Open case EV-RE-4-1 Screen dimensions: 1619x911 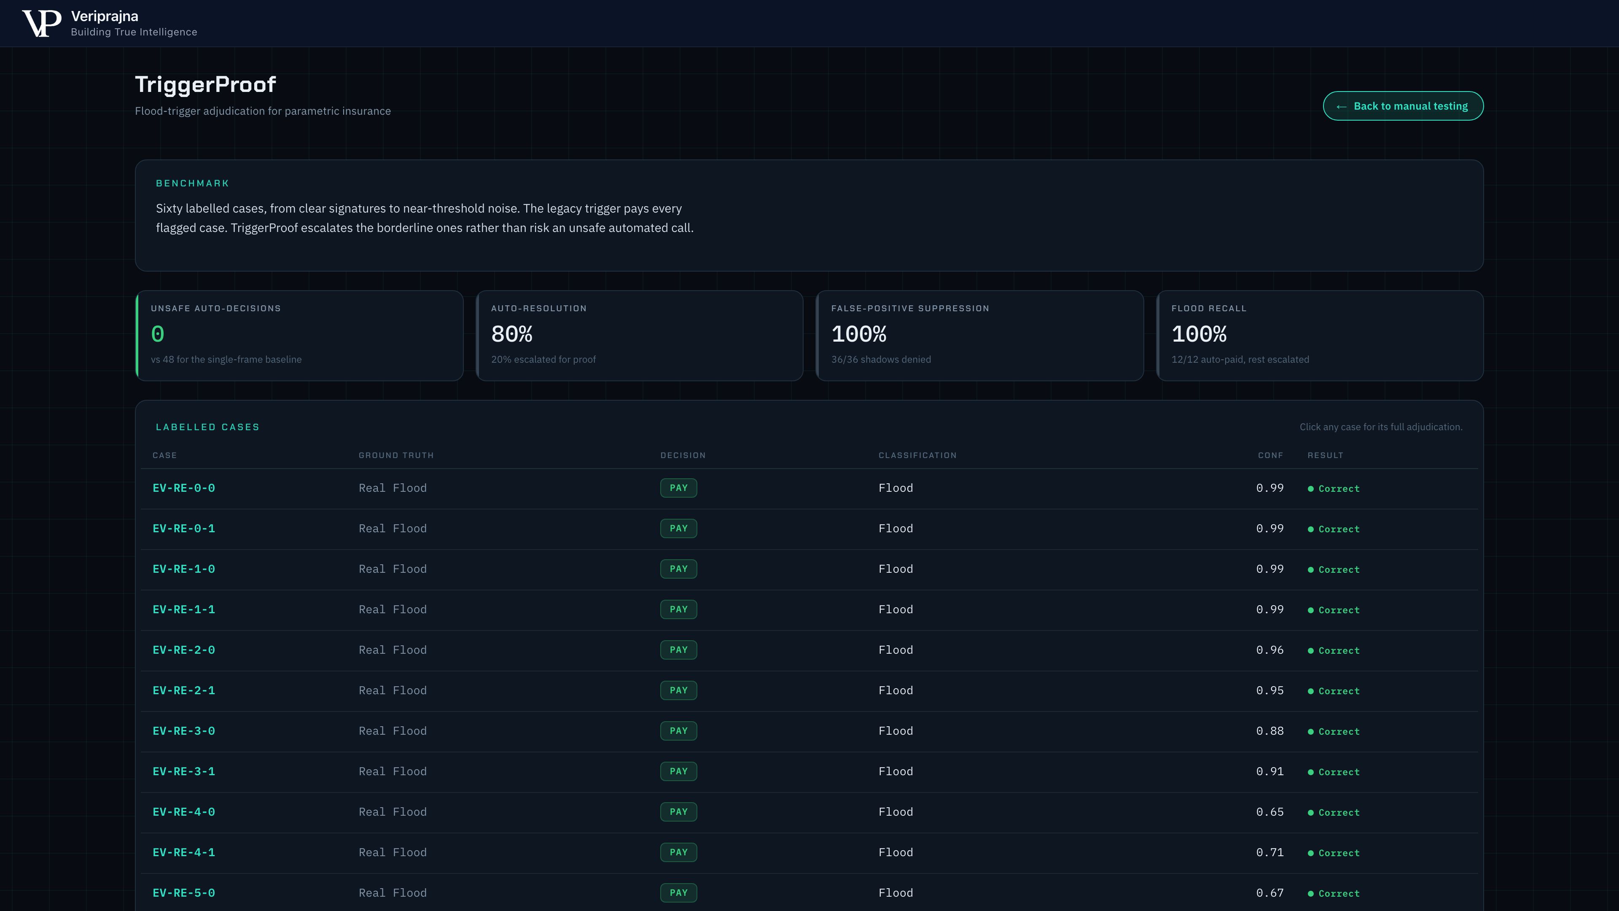[183, 852]
